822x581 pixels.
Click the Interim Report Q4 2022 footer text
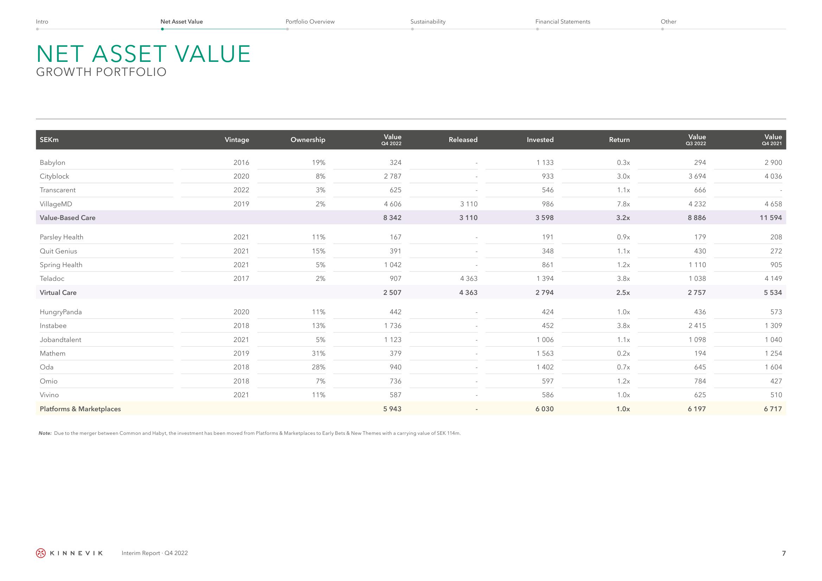pyautogui.click(x=155, y=553)
